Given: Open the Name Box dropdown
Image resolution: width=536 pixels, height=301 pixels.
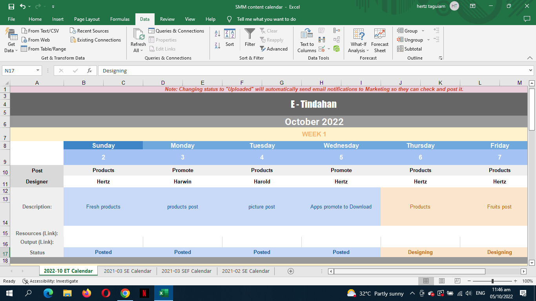Looking at the screenshot, I should click(x=38, y=71).
